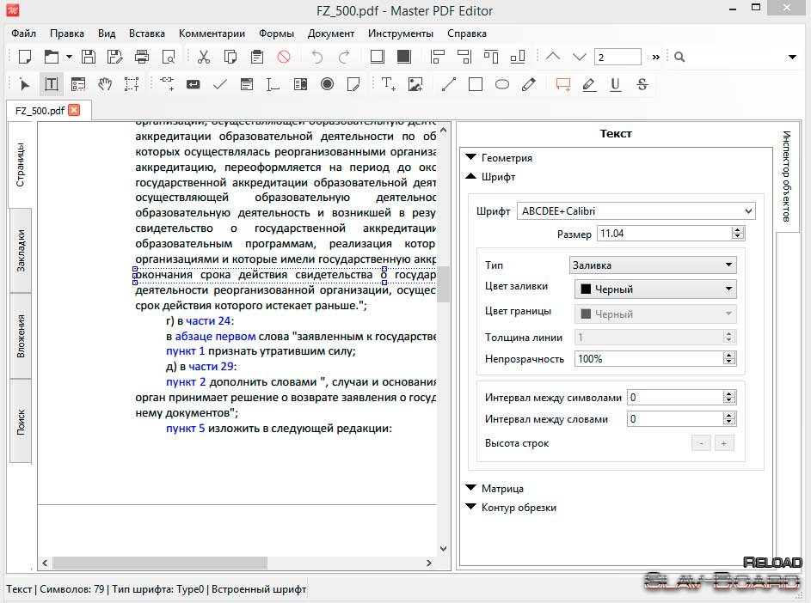
Task: Open the Комментарии menu
Action: [x=212, y=33]
